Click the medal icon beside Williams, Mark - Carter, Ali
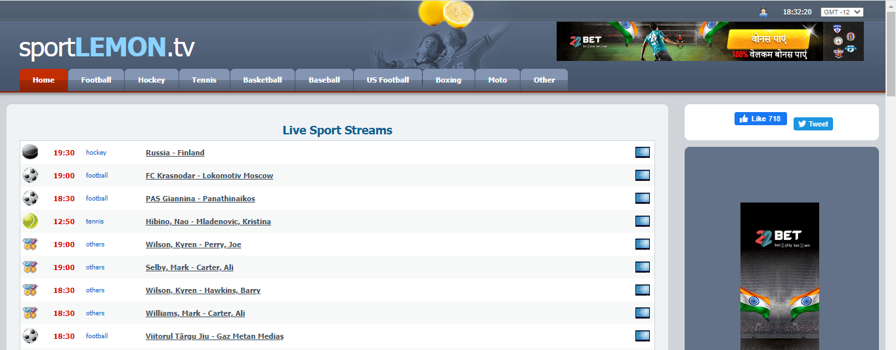The image size is (896, 350). click(30, 313)
